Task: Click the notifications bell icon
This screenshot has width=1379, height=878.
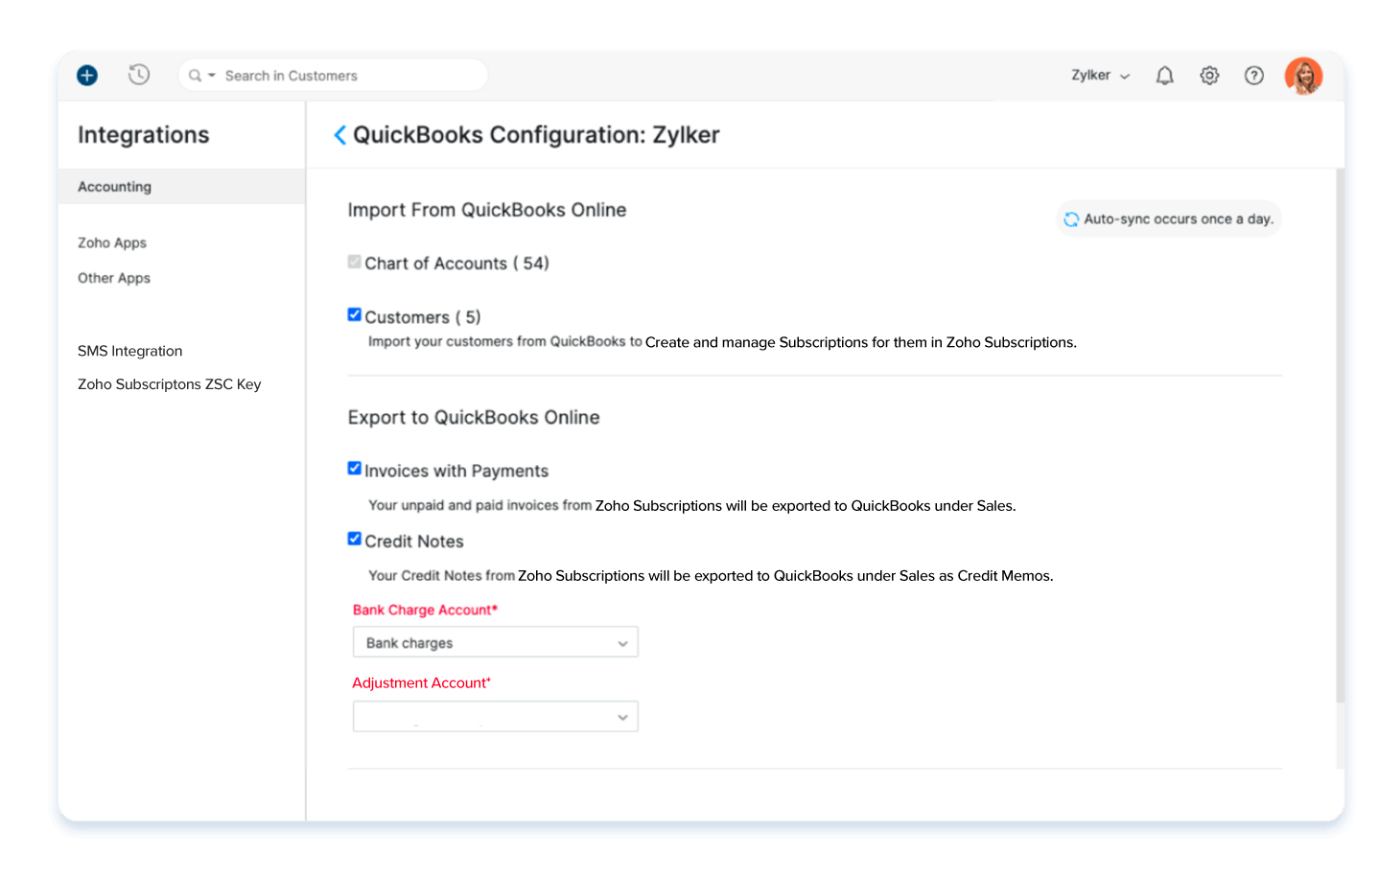Action: [1164, 75]
